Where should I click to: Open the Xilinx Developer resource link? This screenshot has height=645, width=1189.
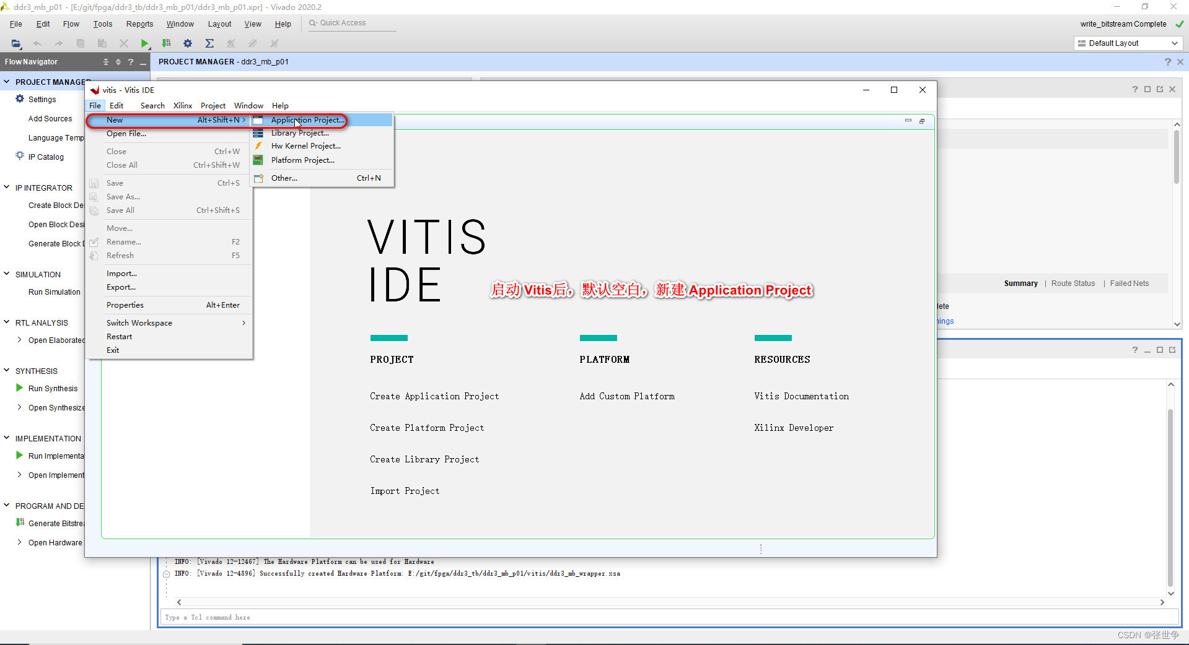[x=794, y=427]
